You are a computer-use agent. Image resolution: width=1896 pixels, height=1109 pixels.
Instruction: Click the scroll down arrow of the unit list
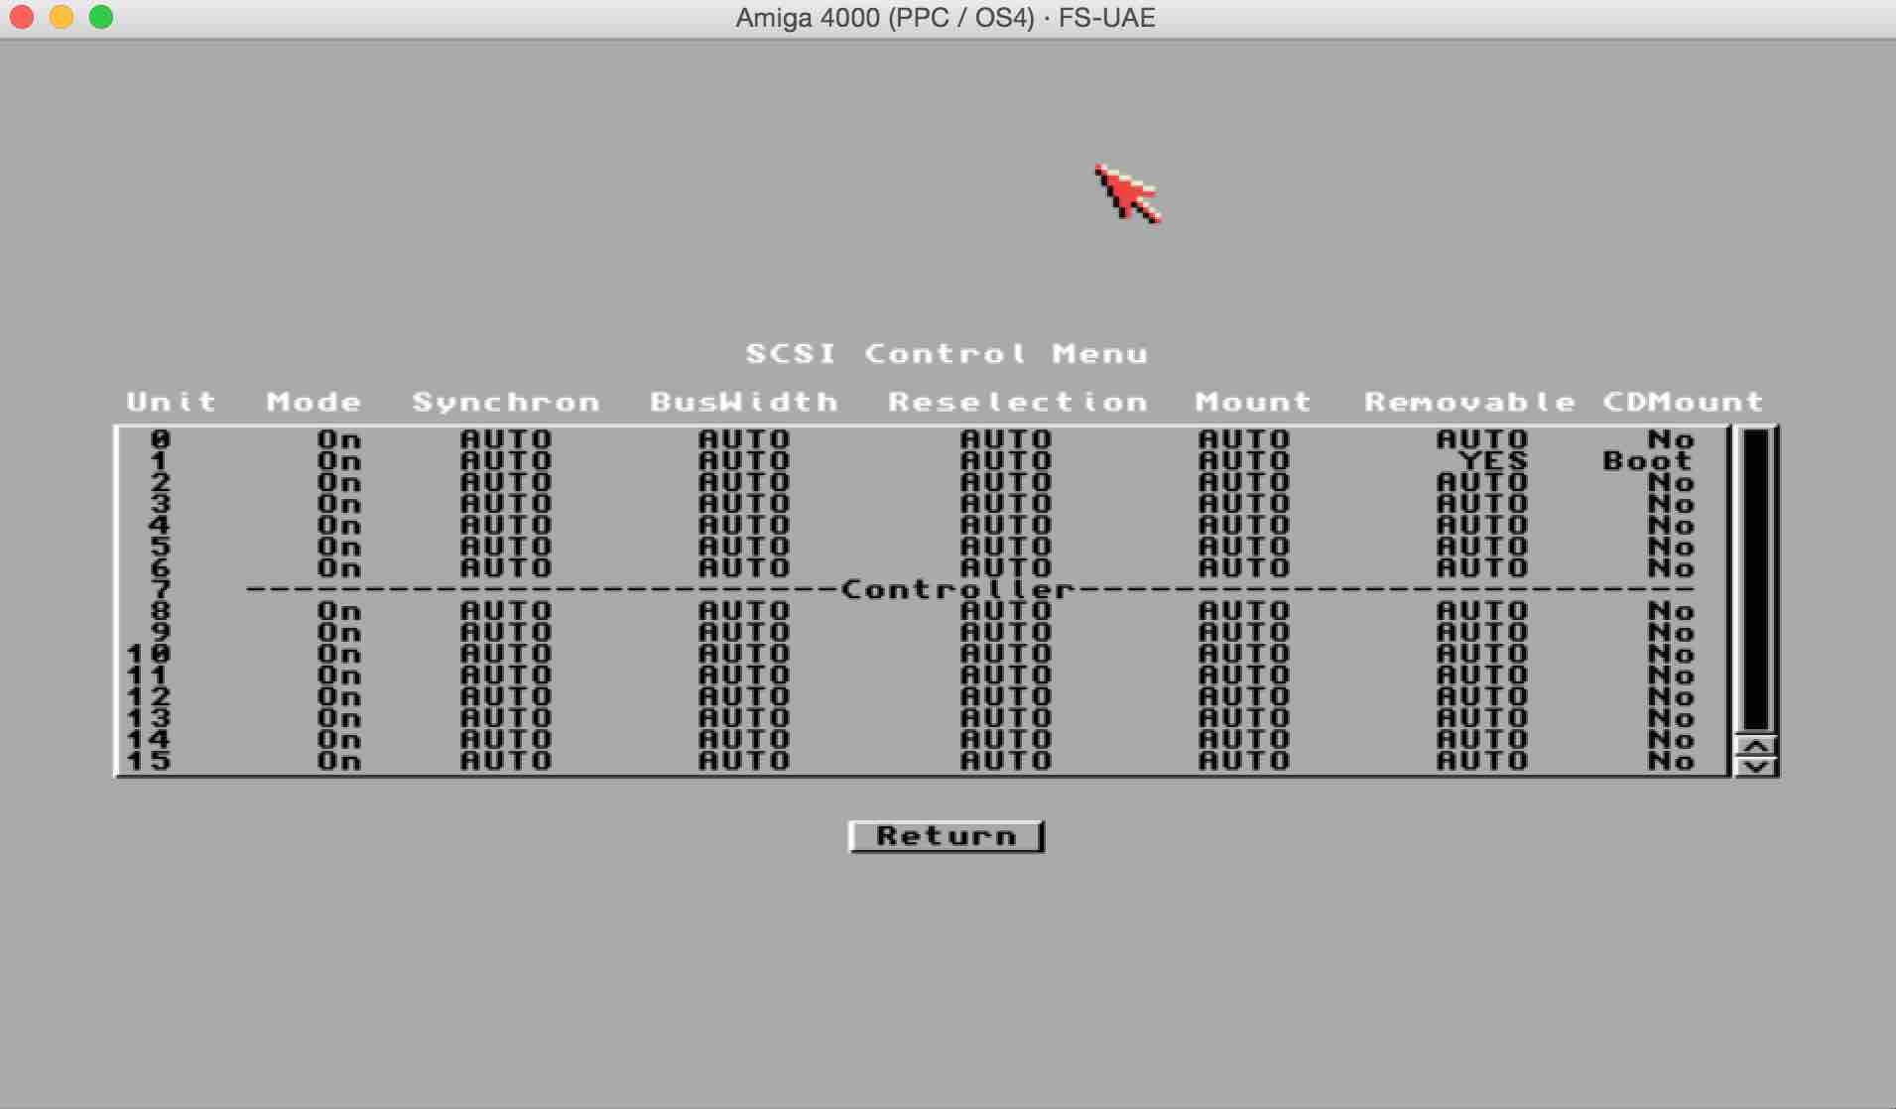[x=1756, y=766]
